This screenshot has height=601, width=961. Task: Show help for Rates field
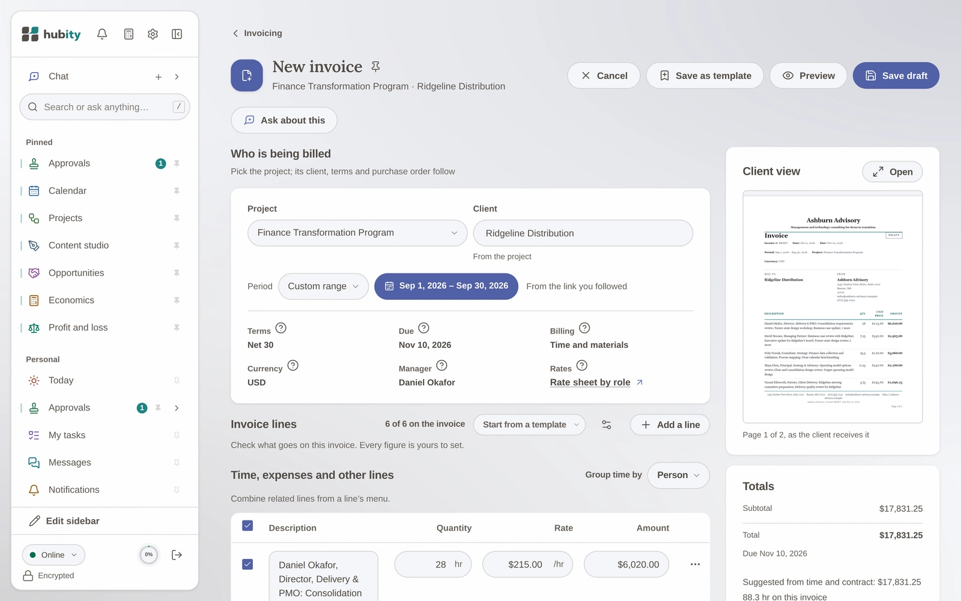pyautogui.click(x=582, y=365)
